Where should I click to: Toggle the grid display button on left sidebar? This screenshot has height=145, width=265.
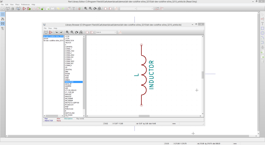[3, 14]
